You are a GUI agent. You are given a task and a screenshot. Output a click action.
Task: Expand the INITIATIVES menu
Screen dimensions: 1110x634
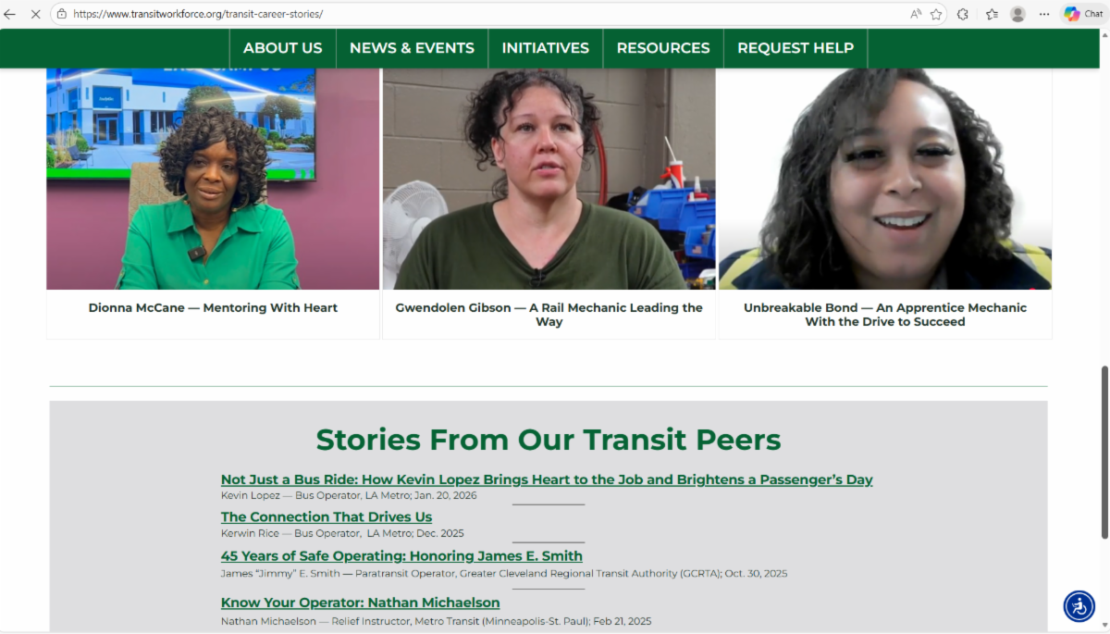545,48
